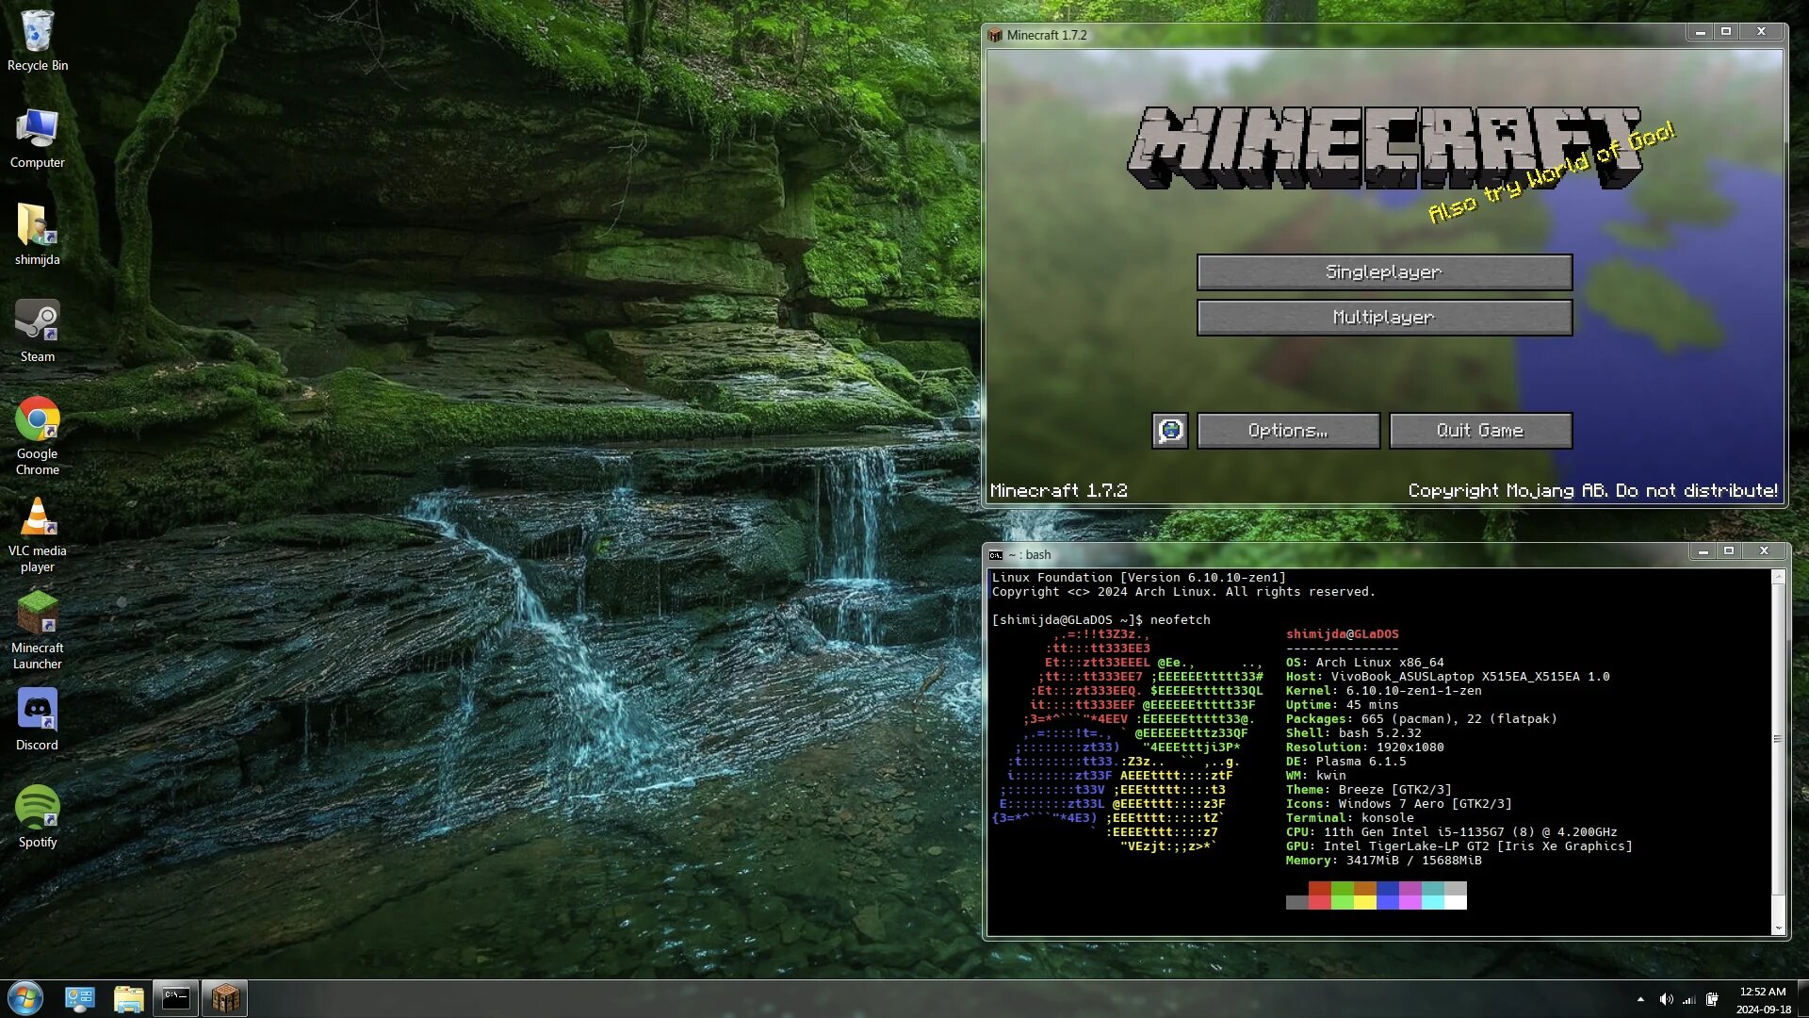Click the 'OS: Arch Linux x86_64' line
1809x1018 pixels.
[1364, 663]
